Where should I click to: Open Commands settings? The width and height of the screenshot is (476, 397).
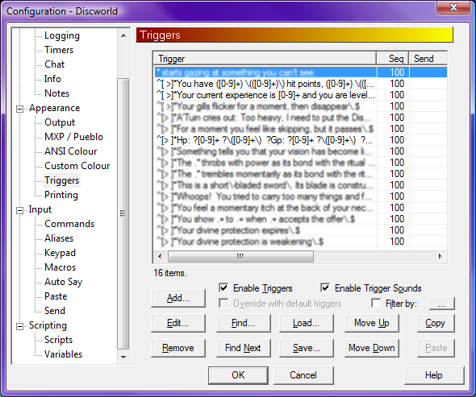pos(69,224)
